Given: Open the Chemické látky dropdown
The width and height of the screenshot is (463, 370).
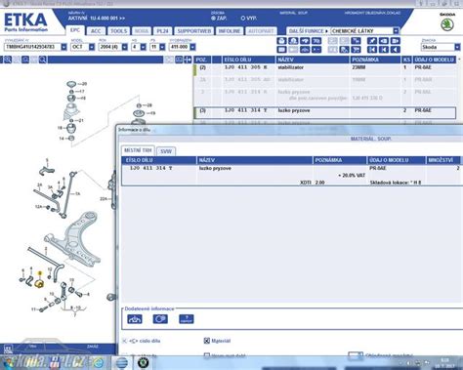Looking at the screenshot, I should (396, 31).
